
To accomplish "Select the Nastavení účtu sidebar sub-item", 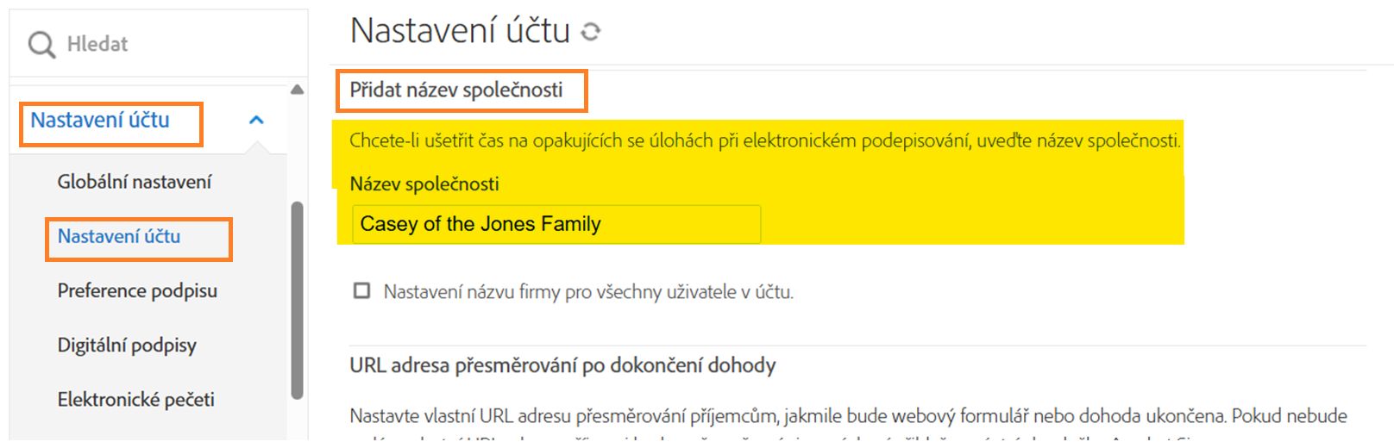I will 119,236.
